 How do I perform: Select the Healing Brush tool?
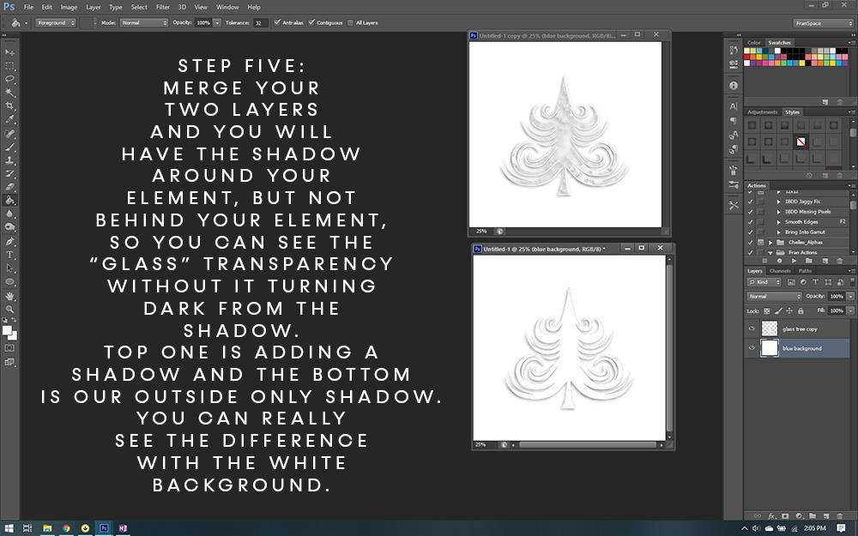(x=9, y=134)
